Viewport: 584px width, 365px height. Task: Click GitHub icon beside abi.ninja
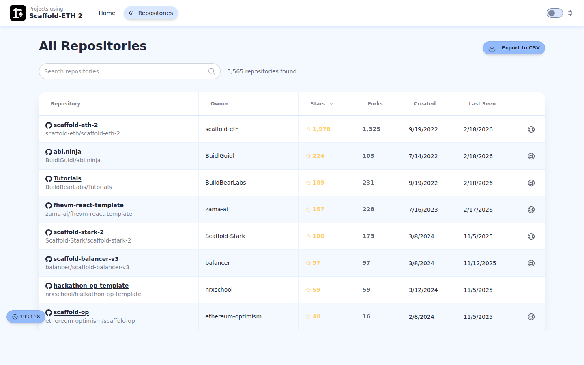coord(49,152)
